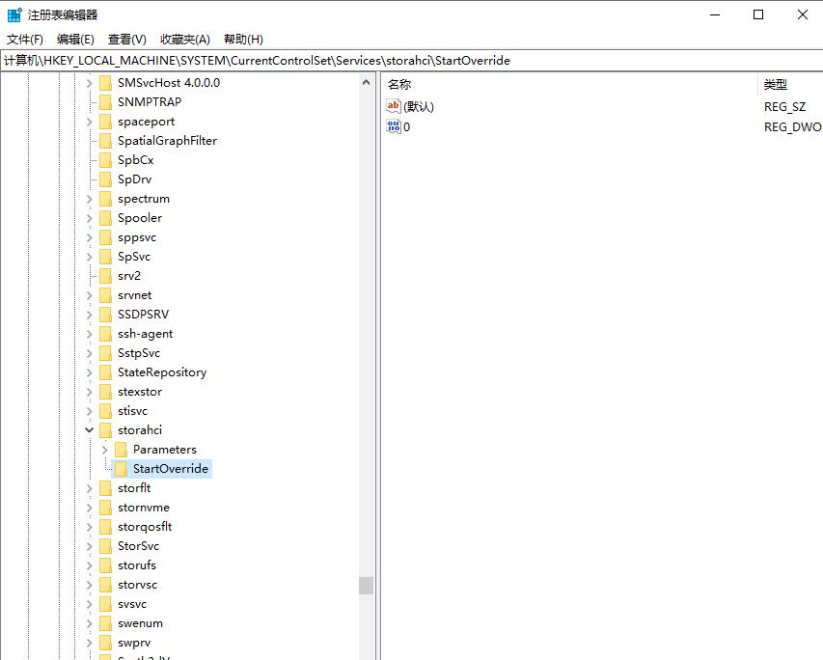This screenshot has height=660, width=823.
Task: Click the ssh-agent folder icon
Action: pos(105,333)
